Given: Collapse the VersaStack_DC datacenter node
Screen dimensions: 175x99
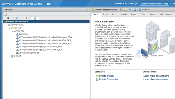Looking at the screenshot, I should click(x=7, y=25).
